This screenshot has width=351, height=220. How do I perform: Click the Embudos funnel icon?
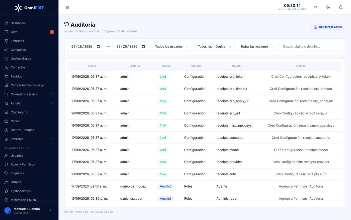[7, 41]
